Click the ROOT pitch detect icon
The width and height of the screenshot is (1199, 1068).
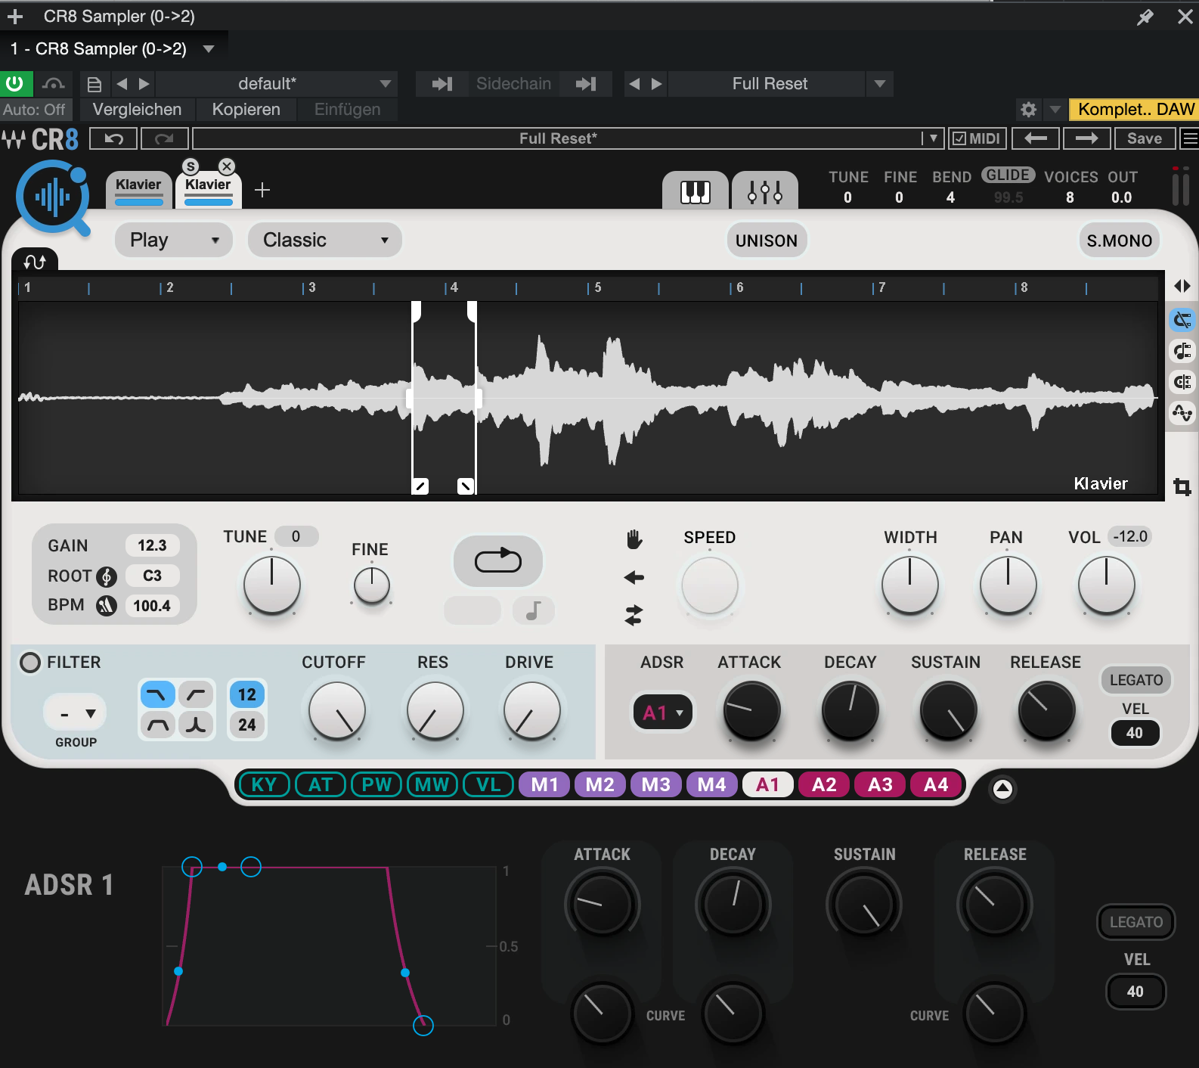[107, 576]
